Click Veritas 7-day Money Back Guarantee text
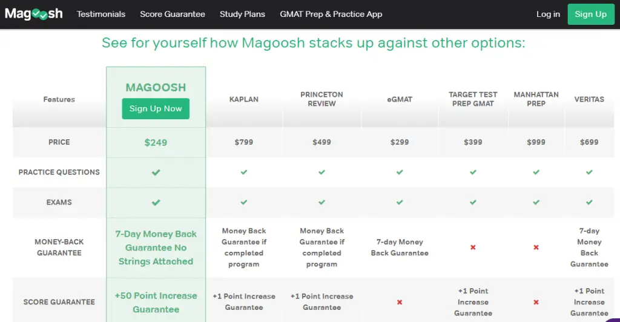 (x=589, y=248)
